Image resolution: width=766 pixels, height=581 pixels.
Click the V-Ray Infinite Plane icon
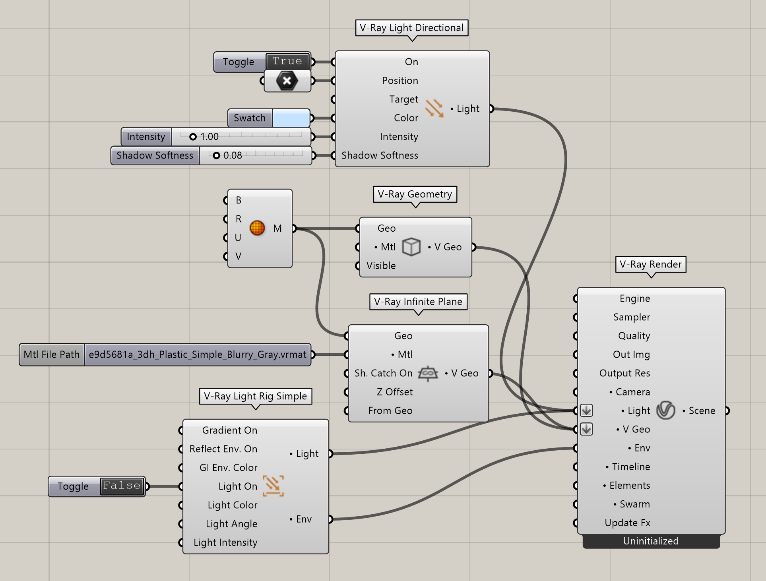(x=428, y=373)
